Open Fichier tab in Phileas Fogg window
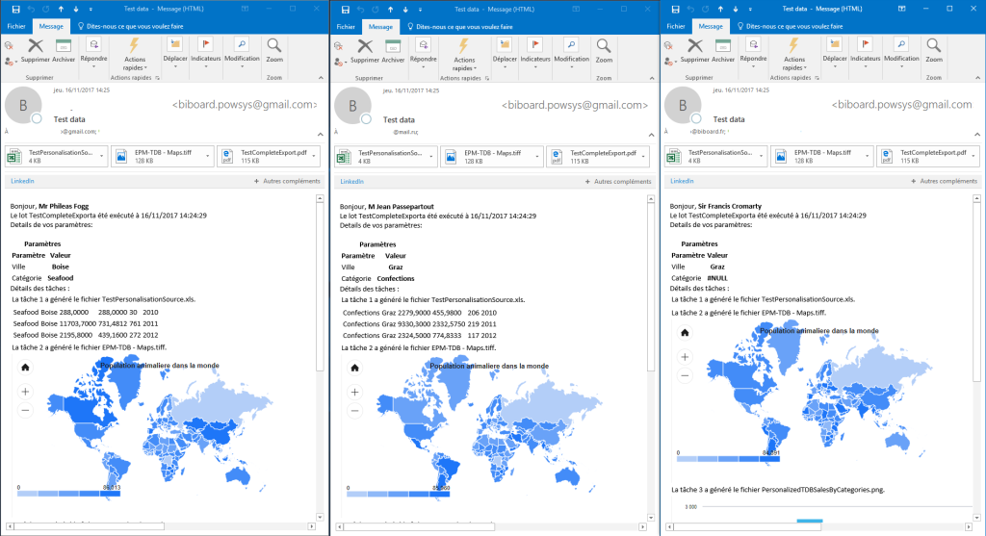Image resolution: width=986 pixels, height=536 pixels. point(16,26)
